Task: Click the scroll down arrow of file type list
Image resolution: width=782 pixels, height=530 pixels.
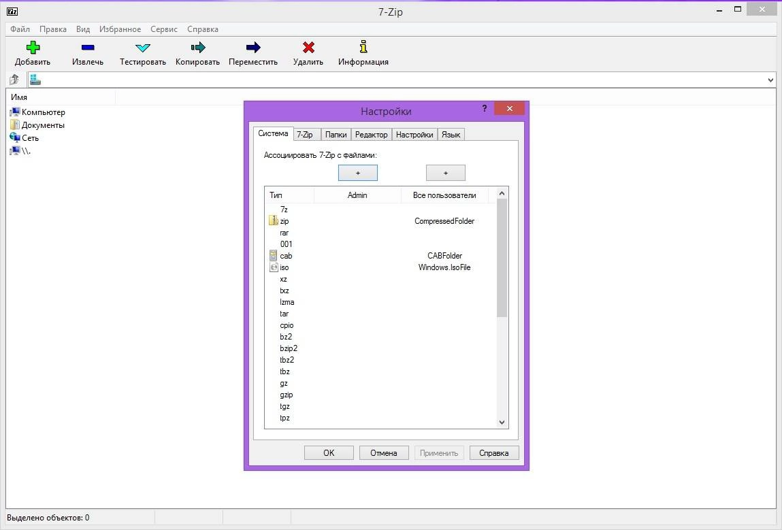Action: pos(502,422)
